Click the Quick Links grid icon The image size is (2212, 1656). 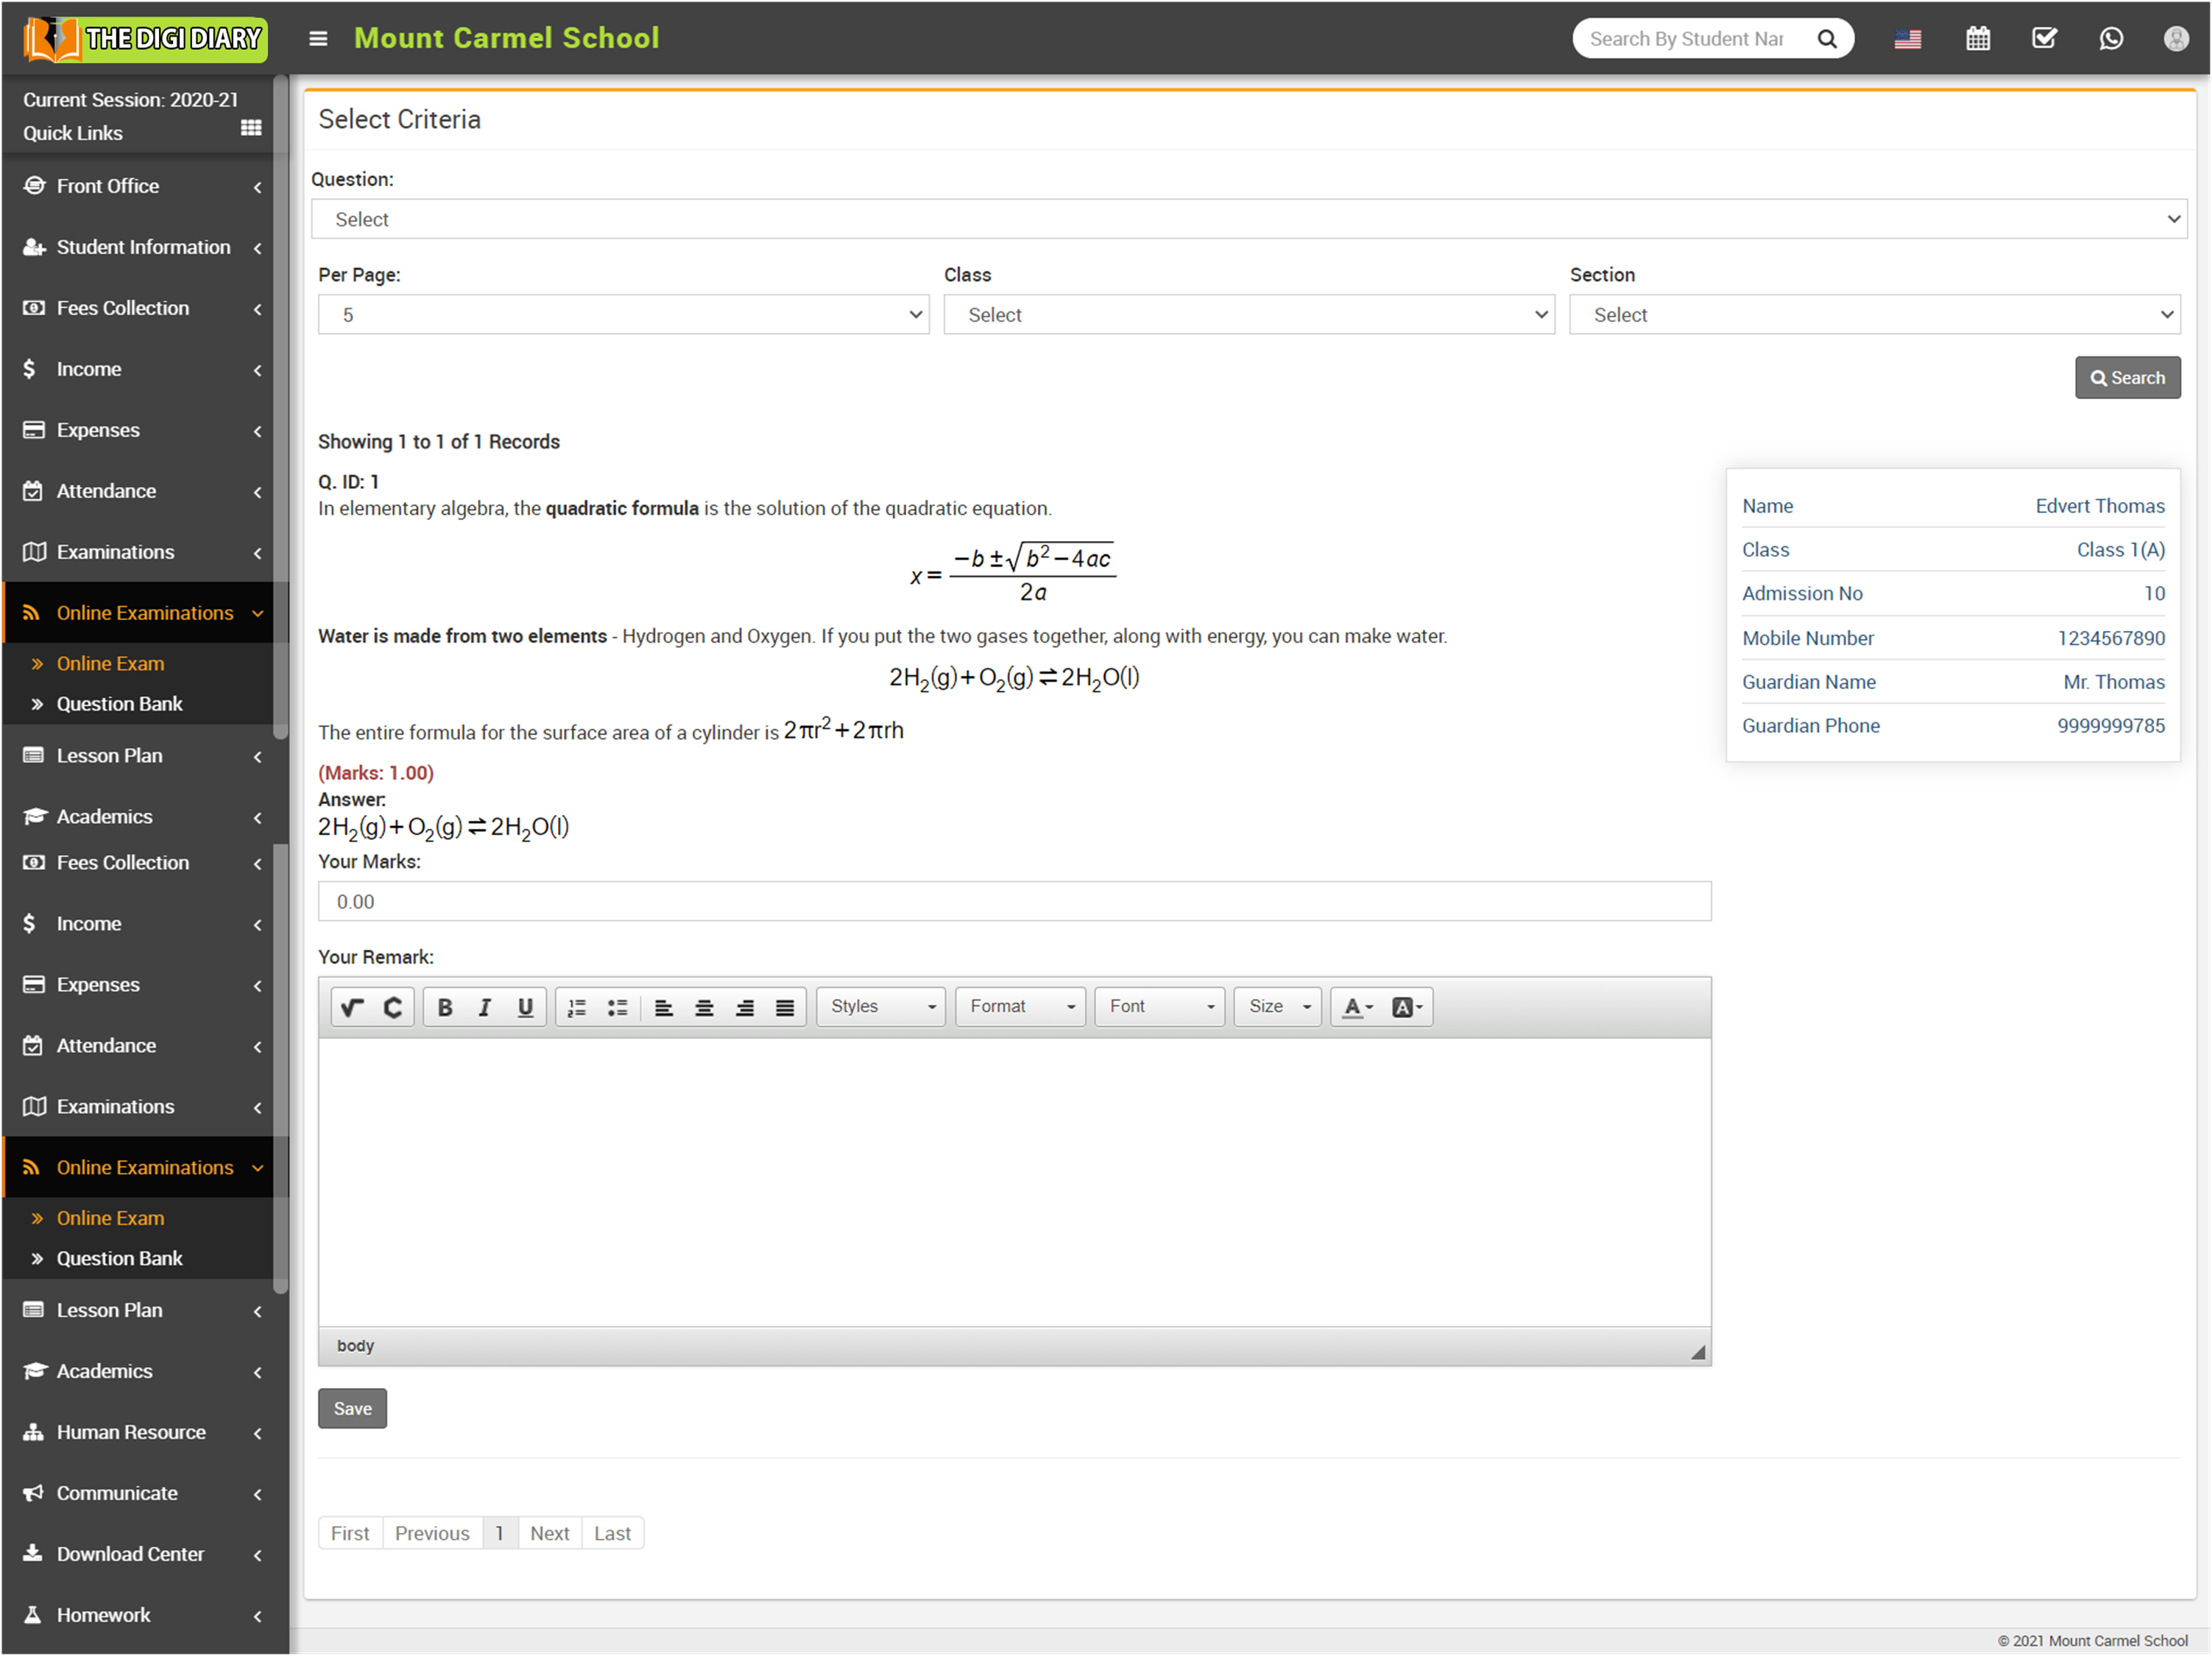tap(251, 128)
